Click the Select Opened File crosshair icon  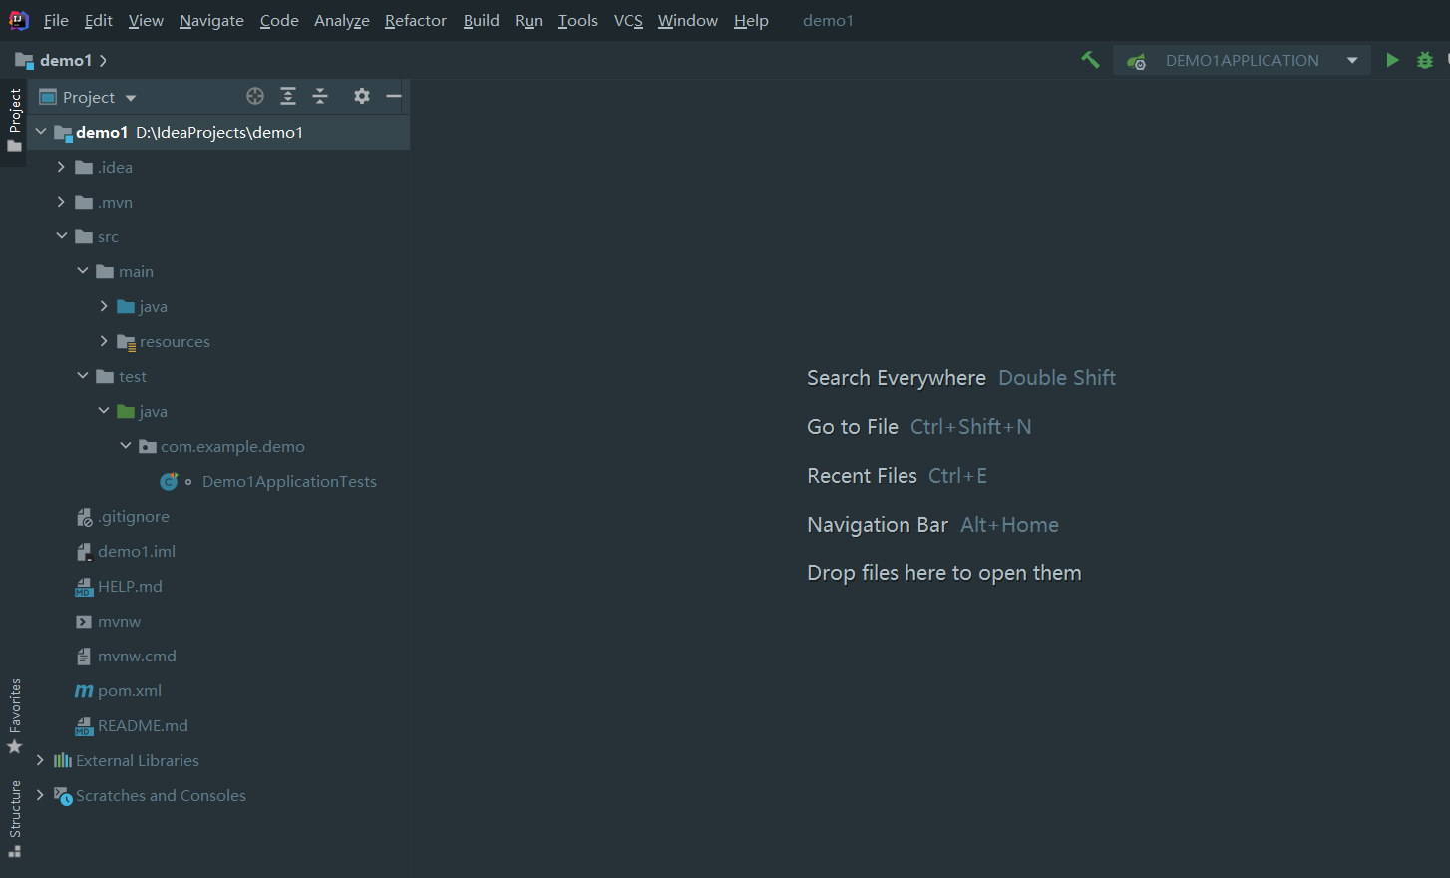[x=255, y=96]
